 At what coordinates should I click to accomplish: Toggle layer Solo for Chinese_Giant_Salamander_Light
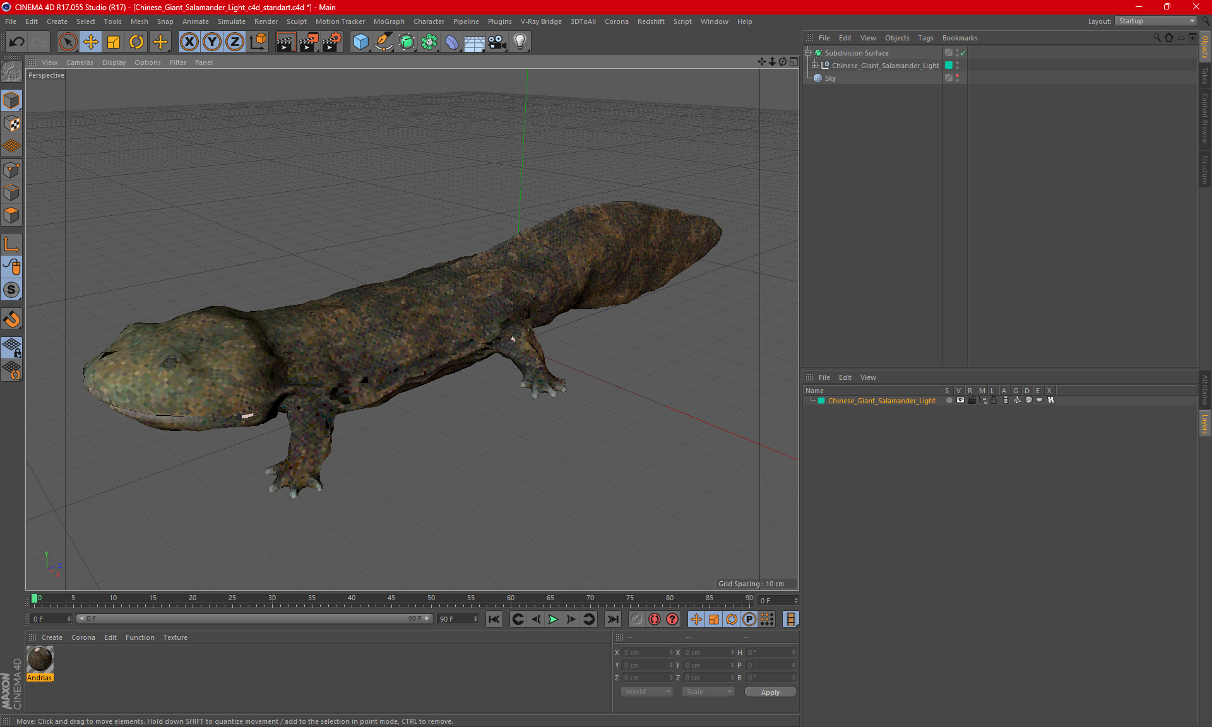(x=949, y=400)
